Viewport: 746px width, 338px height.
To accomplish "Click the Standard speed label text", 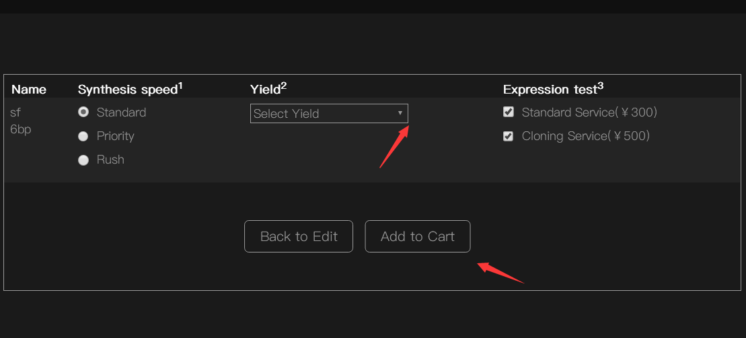I will coord(121,112).
